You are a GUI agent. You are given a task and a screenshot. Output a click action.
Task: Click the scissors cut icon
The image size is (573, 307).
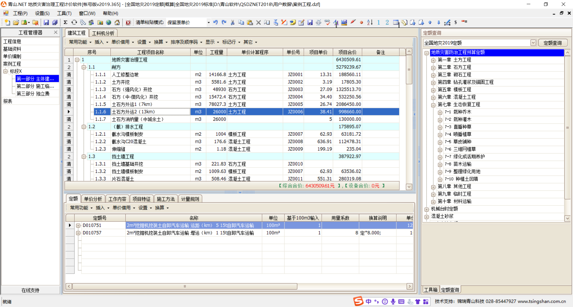[x=232, y=22]
